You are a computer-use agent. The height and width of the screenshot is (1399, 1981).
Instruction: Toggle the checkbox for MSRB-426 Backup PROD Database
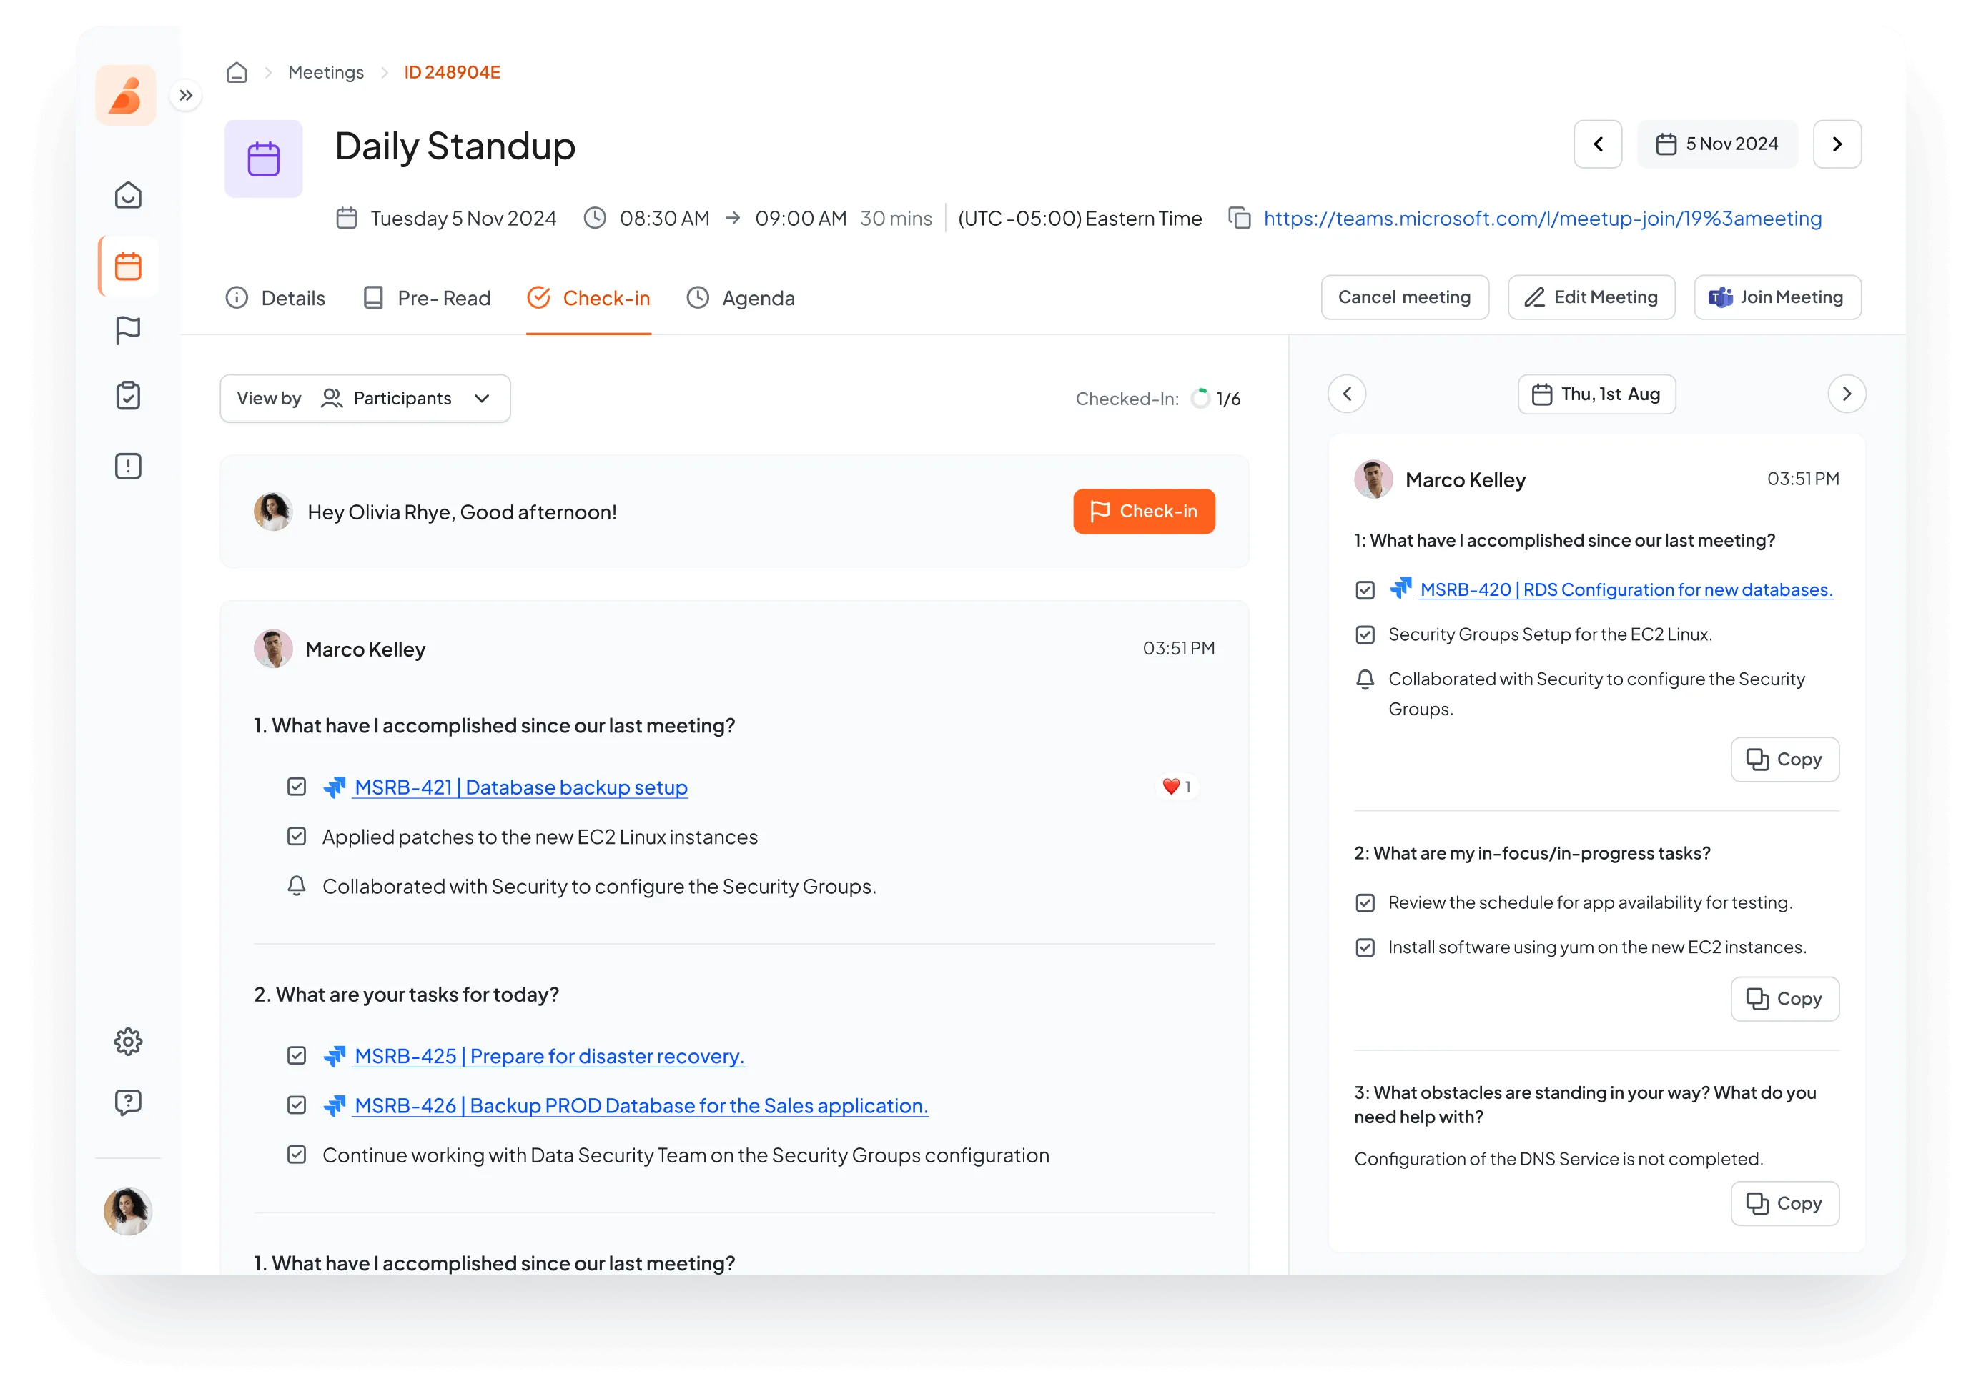click(297, 1106)
